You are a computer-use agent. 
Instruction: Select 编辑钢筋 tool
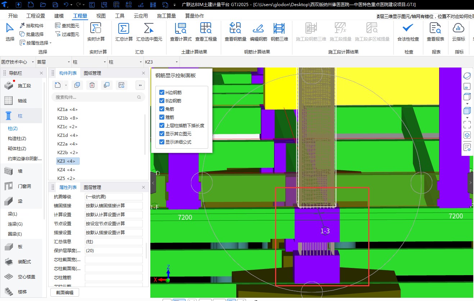(258, 32)
